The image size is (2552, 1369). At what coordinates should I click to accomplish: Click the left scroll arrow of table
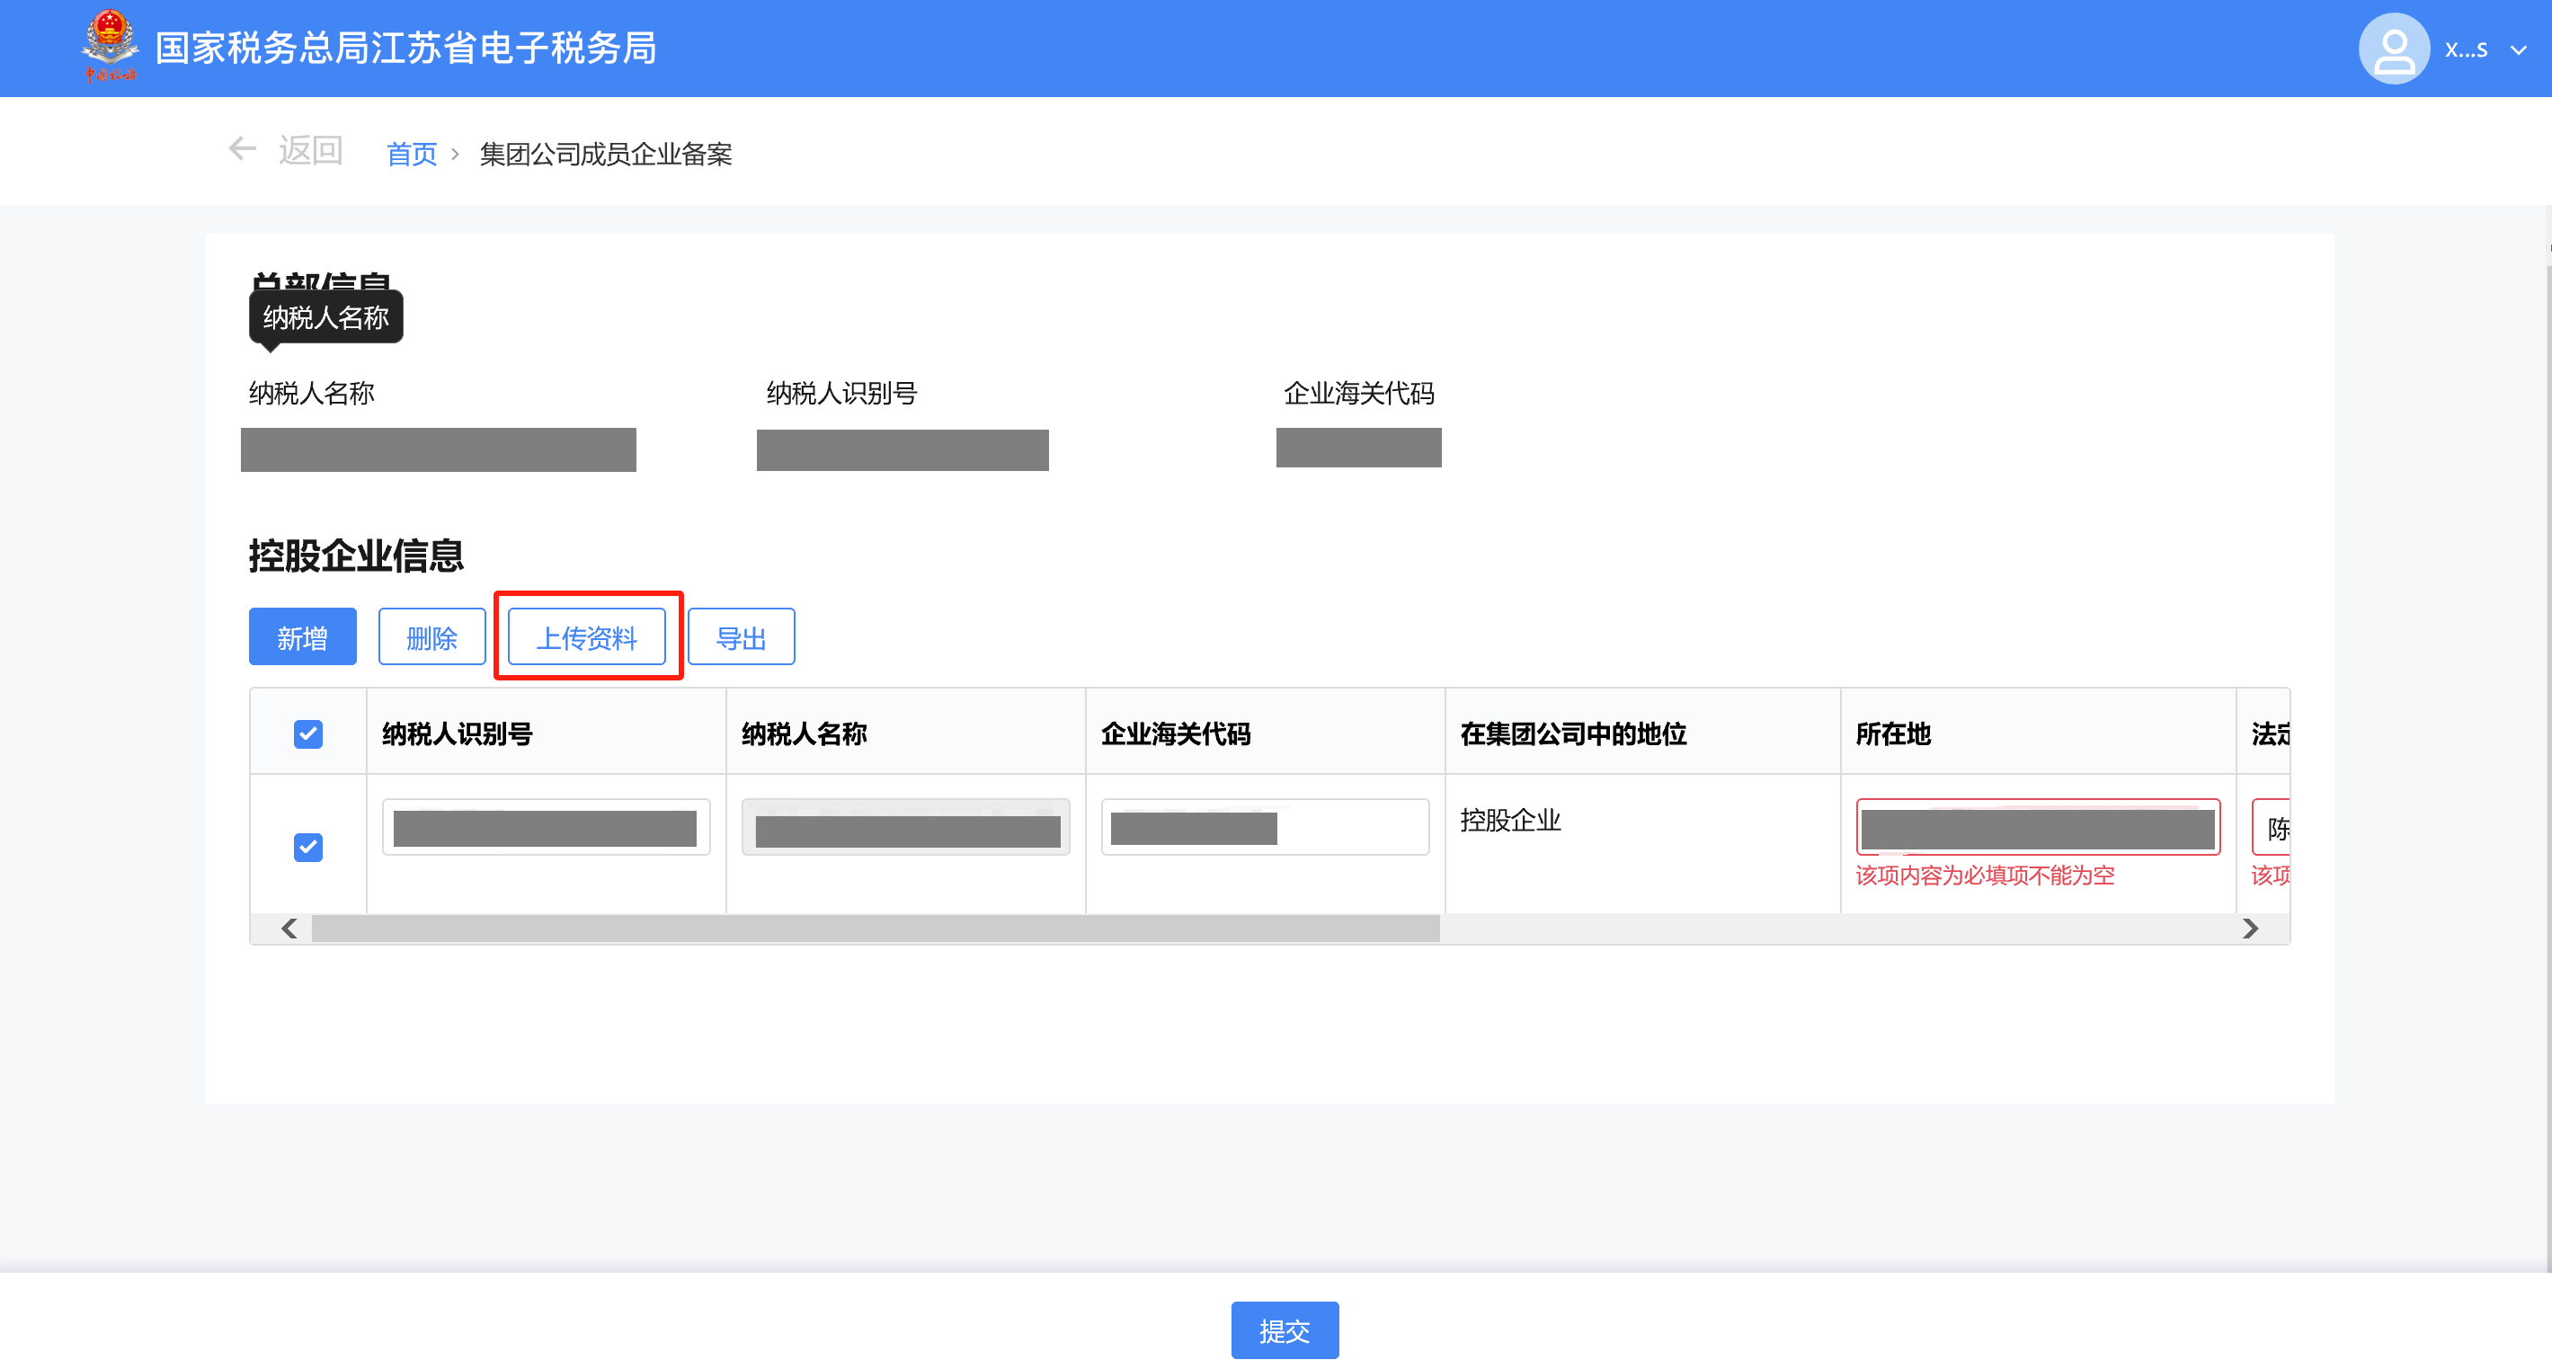pyautogui.click(x=289, y=929)
